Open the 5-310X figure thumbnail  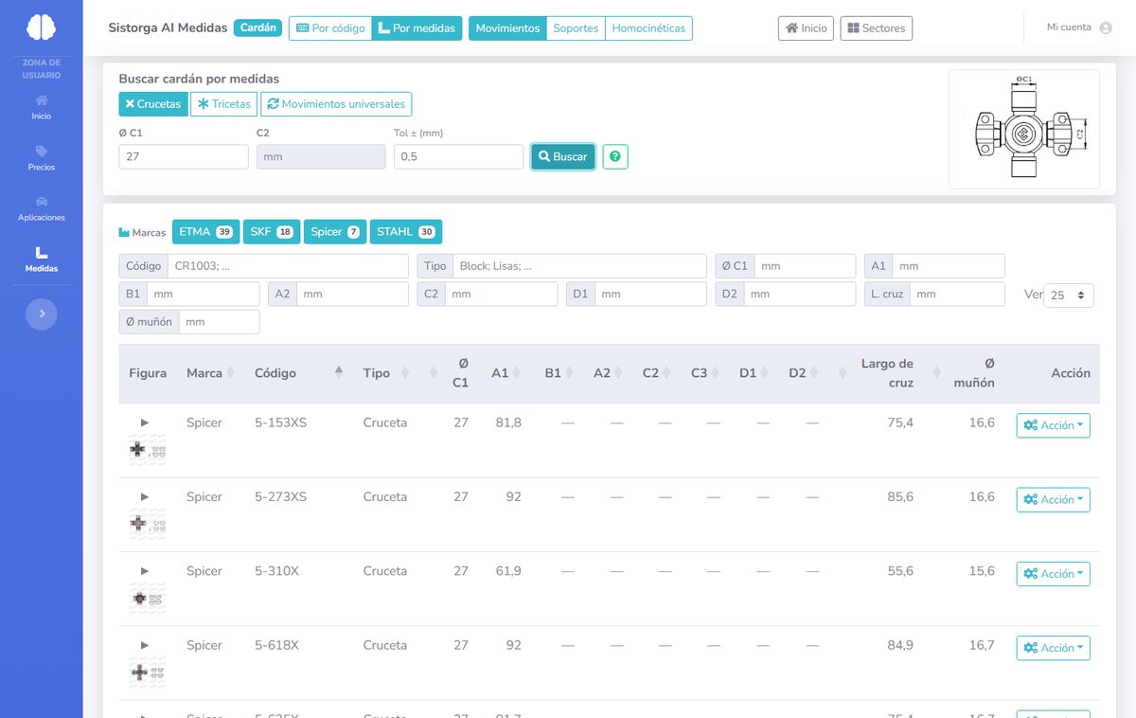click(x=147, y=599)
